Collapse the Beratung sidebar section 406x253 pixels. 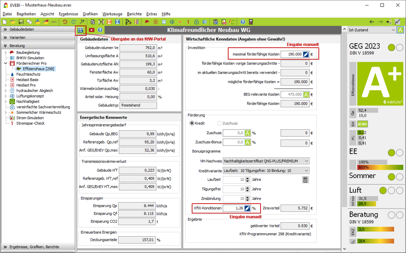[x=37, y=46]
